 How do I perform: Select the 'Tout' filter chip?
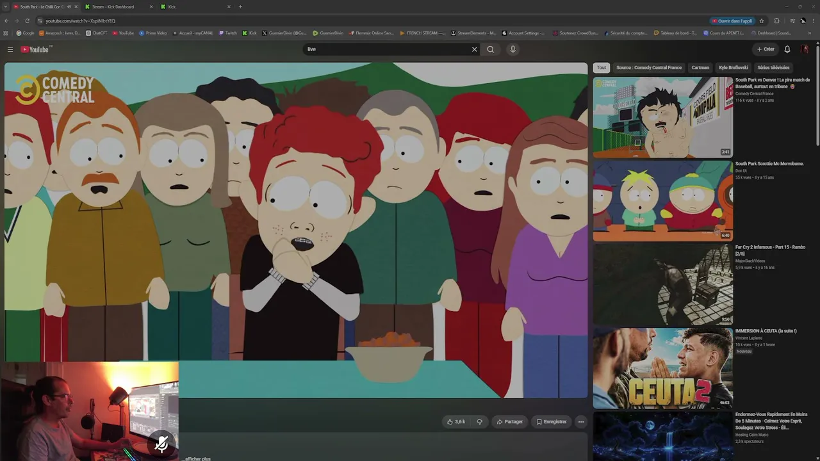(602, 67)
